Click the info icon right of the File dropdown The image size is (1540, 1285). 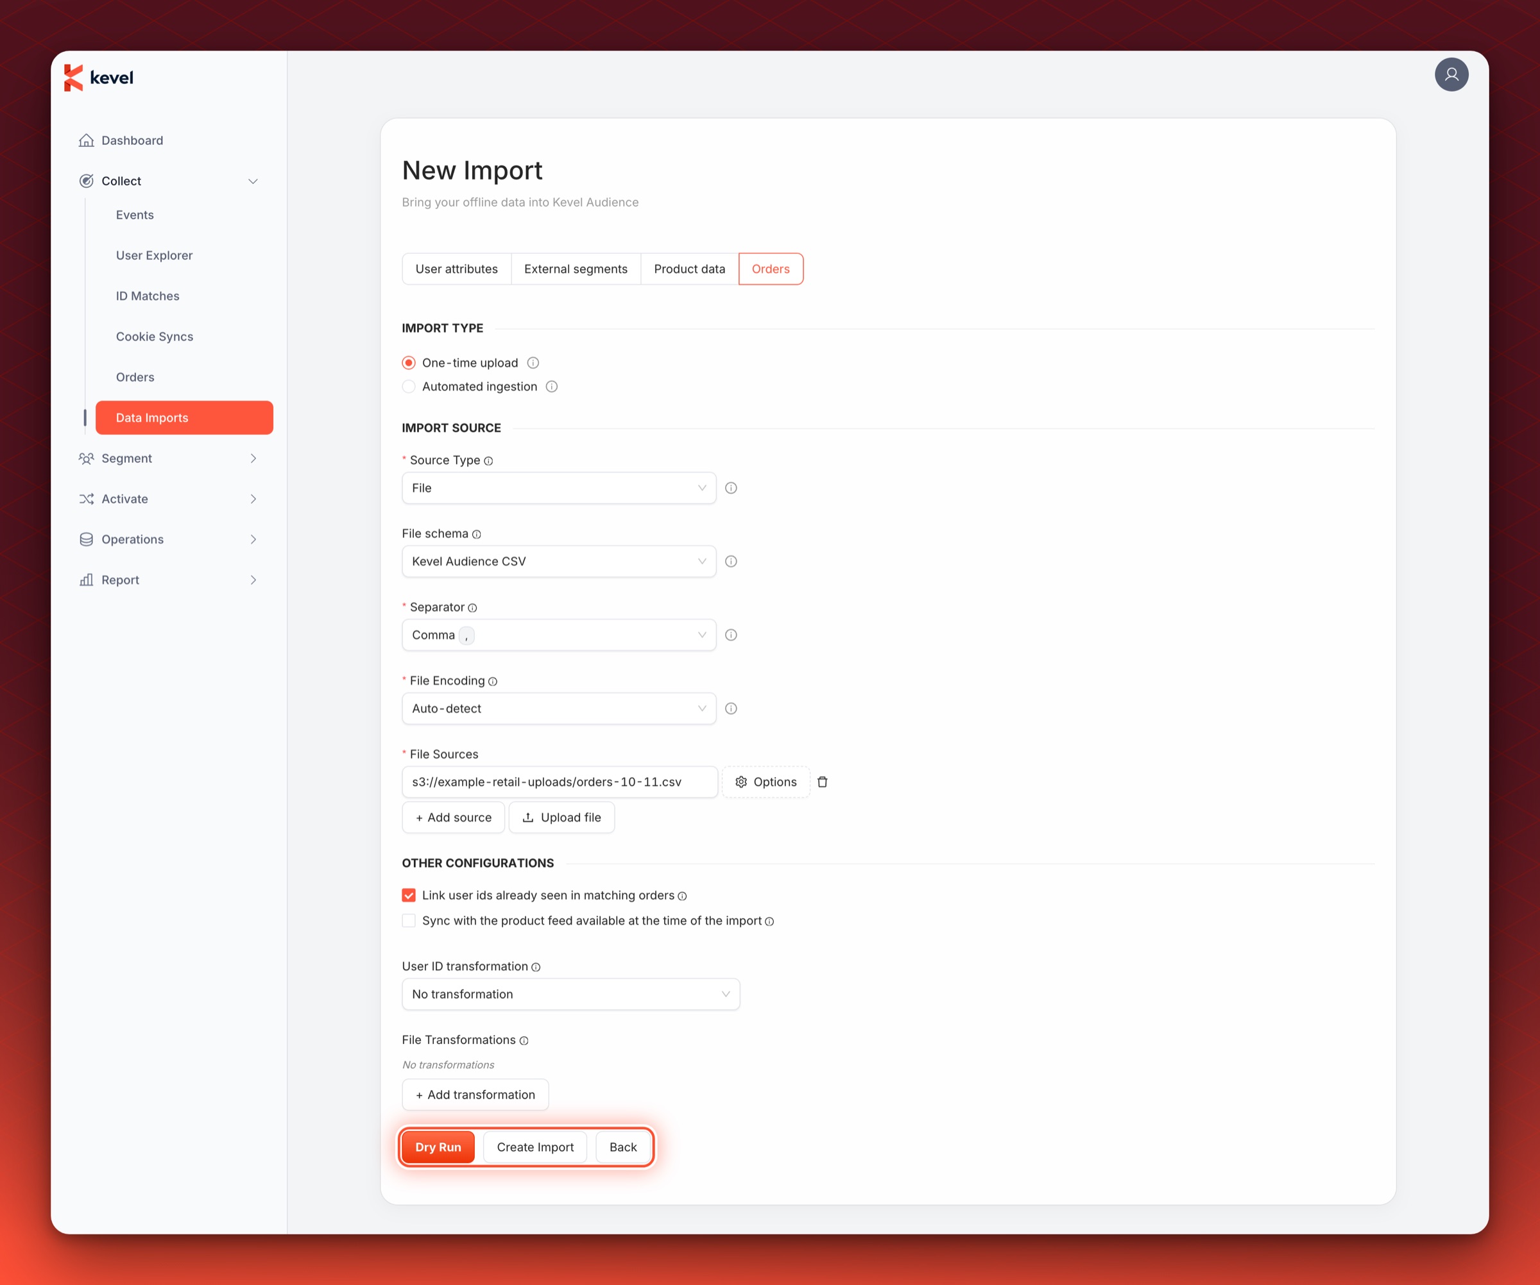(x=731, y=488)
